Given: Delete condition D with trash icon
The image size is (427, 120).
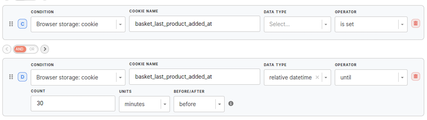Looking at the screenshot, I should click(x=416, y=77).
